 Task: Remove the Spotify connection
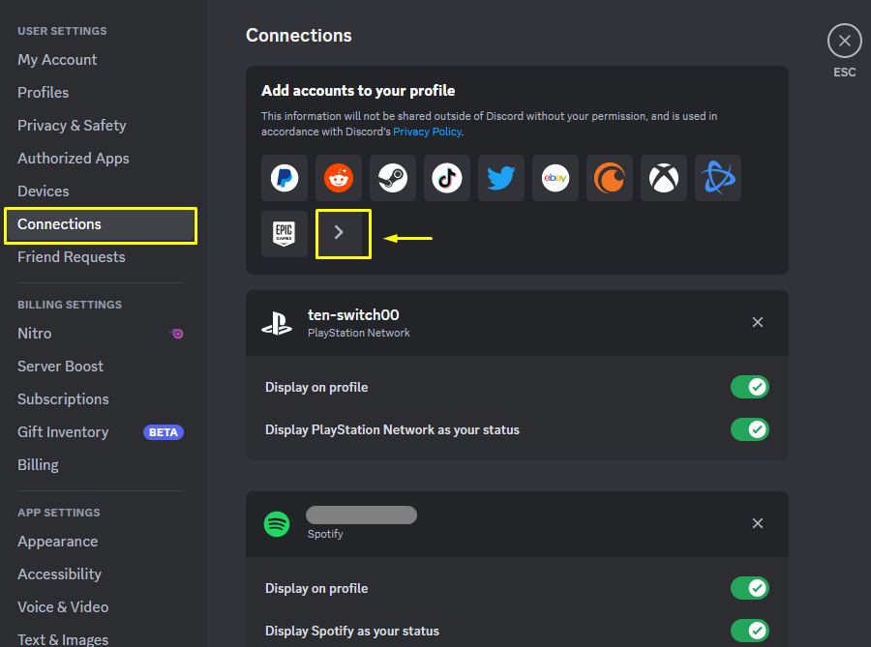pos(757,523)
